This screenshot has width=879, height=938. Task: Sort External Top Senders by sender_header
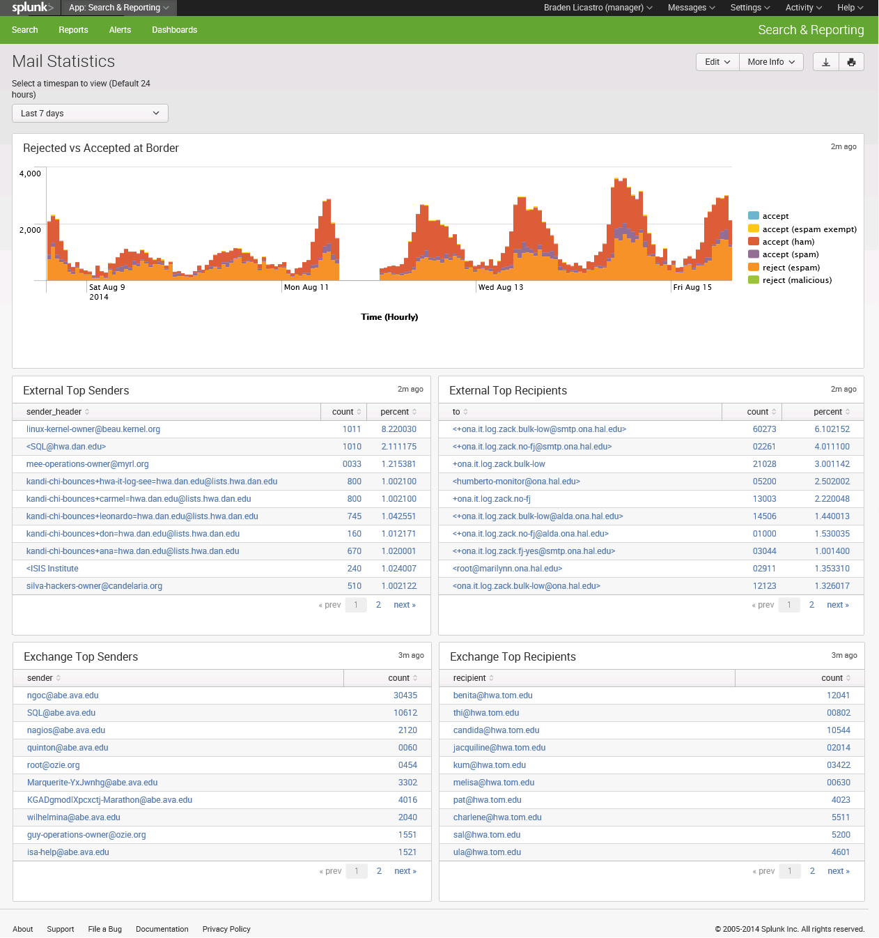click(58, 412)
